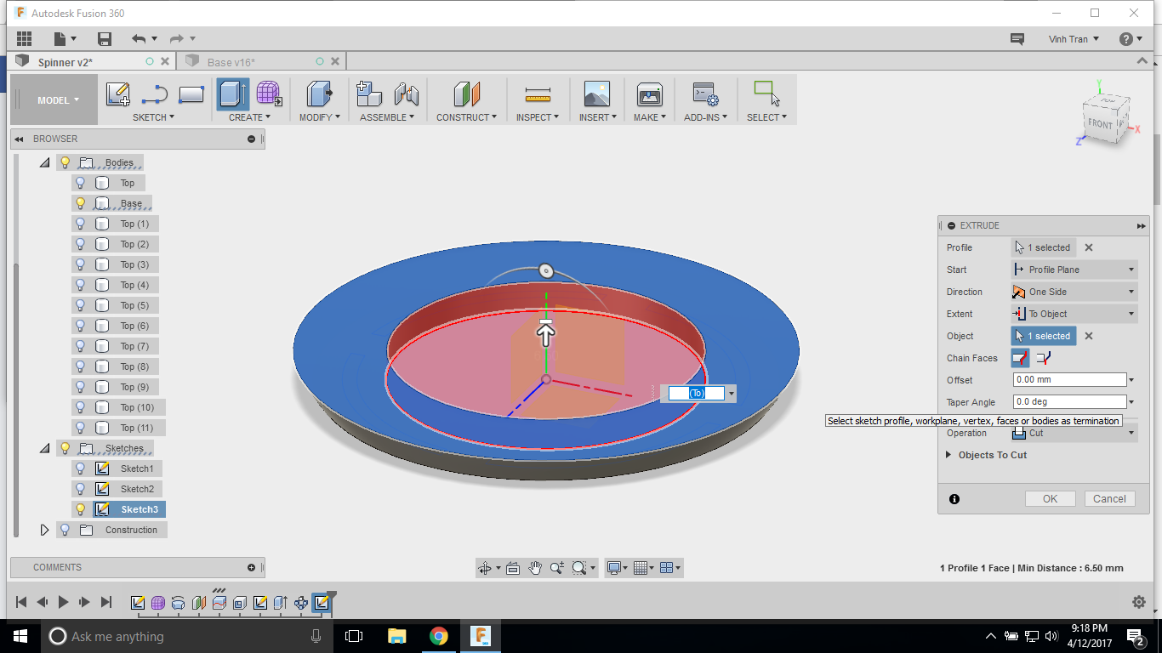This screenshot has height=653, width=1162.
Task: Play the design timeline
Action: 63,602
